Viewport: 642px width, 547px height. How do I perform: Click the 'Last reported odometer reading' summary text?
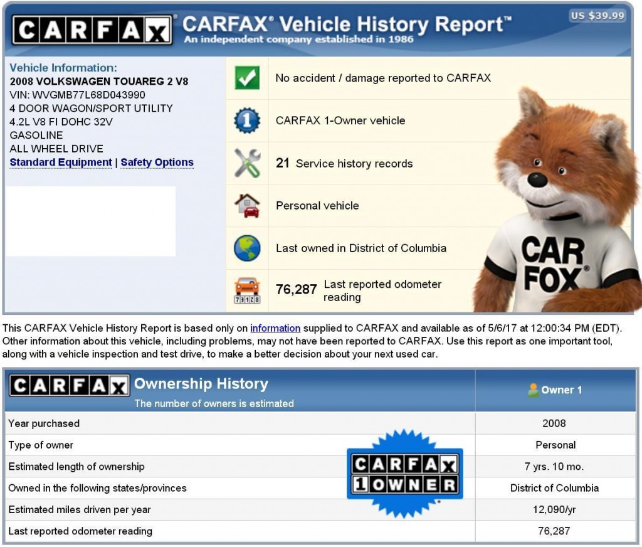[x=382, y=290]
